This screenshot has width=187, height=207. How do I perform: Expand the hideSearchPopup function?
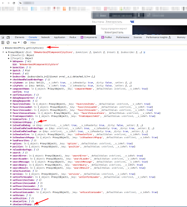pos(11,122)
